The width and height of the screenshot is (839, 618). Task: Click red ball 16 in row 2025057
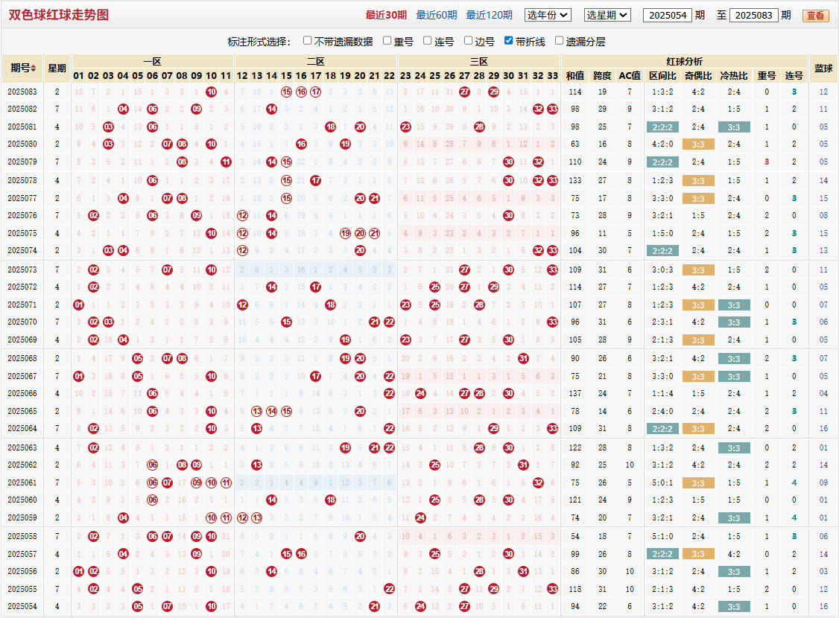(301, 555)
